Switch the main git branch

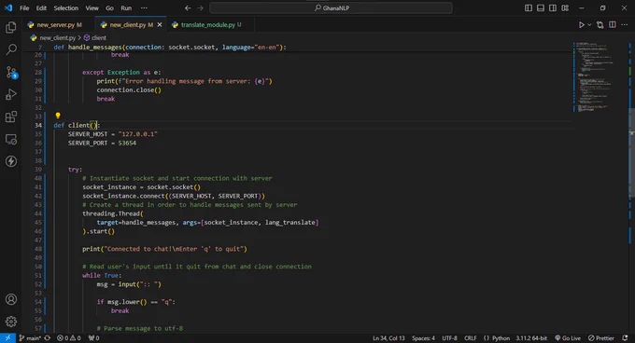(x=31, y=337)
